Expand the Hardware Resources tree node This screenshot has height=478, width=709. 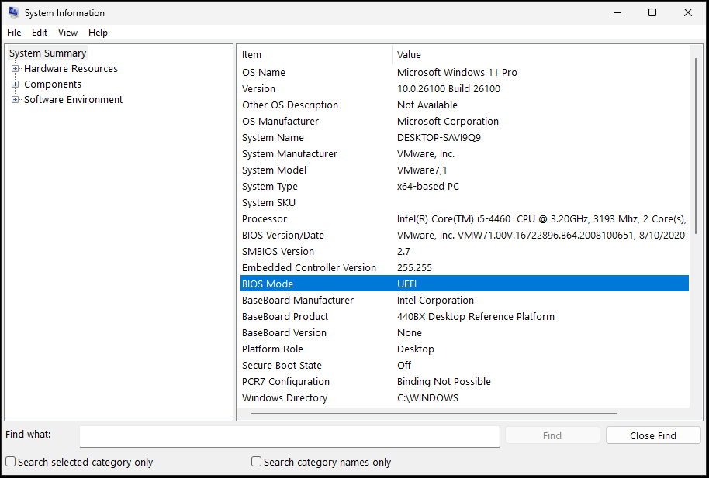(16, 68)
